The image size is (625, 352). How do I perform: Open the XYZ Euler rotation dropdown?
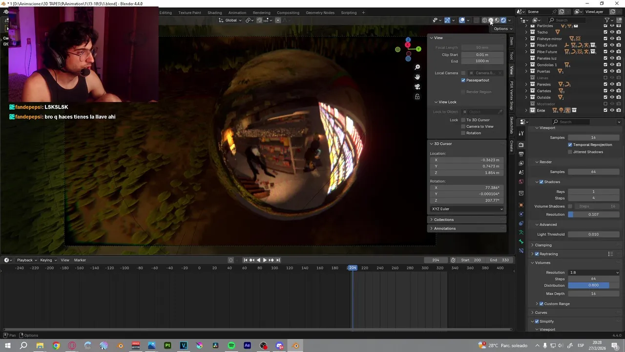pos(467,209)
